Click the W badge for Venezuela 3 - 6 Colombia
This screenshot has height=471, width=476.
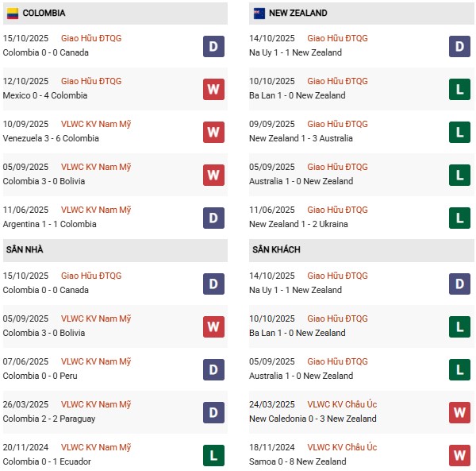click(x=213, y=132)
